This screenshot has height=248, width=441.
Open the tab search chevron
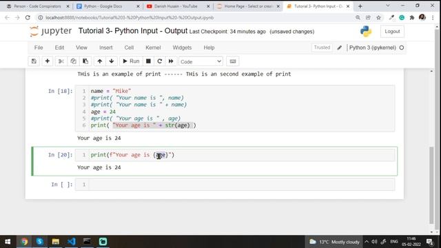(388, 6)
